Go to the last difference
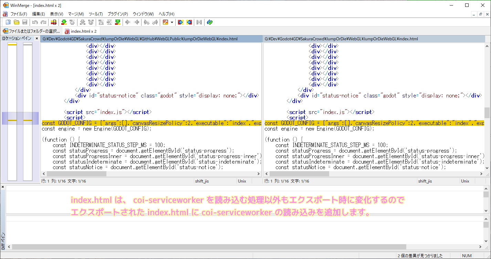Viewport: 491px width, 259px height. pos(118,22)
